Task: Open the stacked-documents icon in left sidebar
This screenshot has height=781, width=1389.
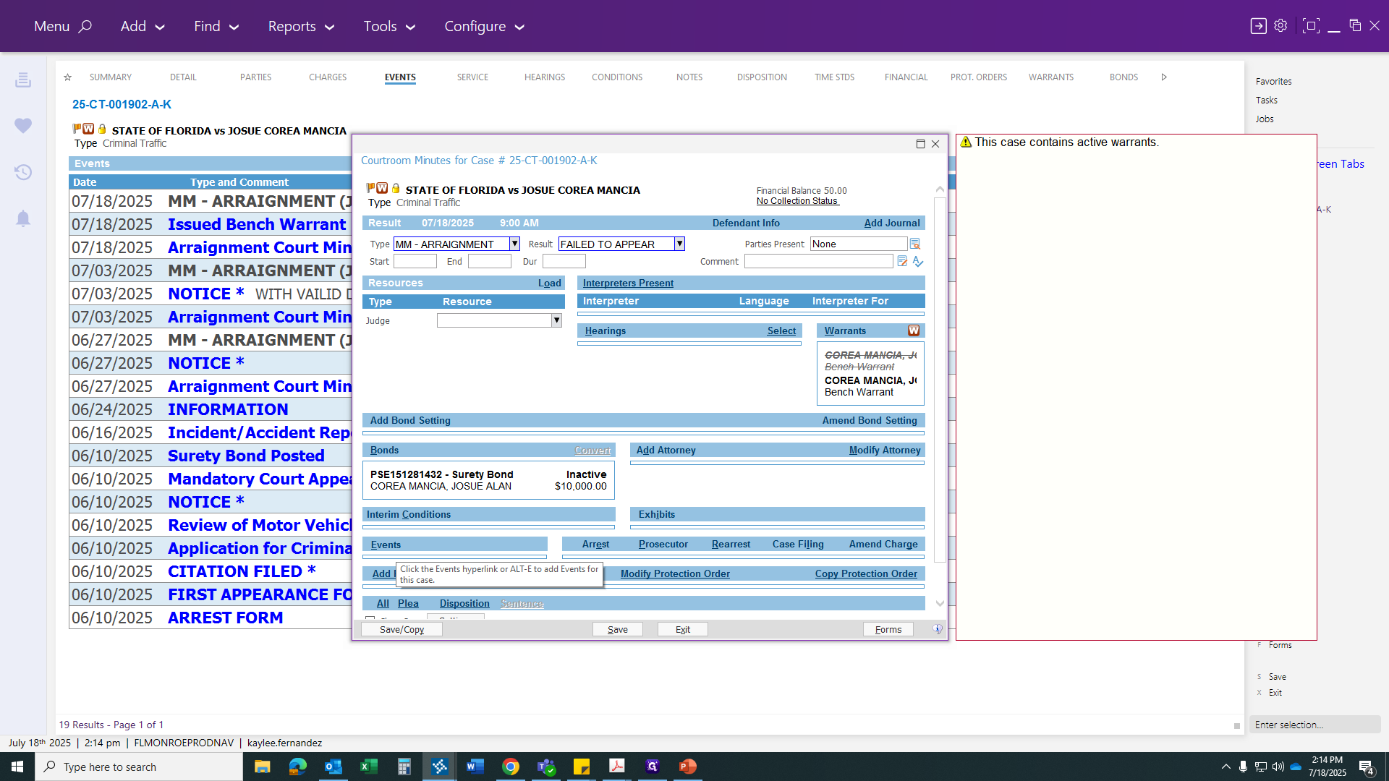Action: click(x=23, y=80)
